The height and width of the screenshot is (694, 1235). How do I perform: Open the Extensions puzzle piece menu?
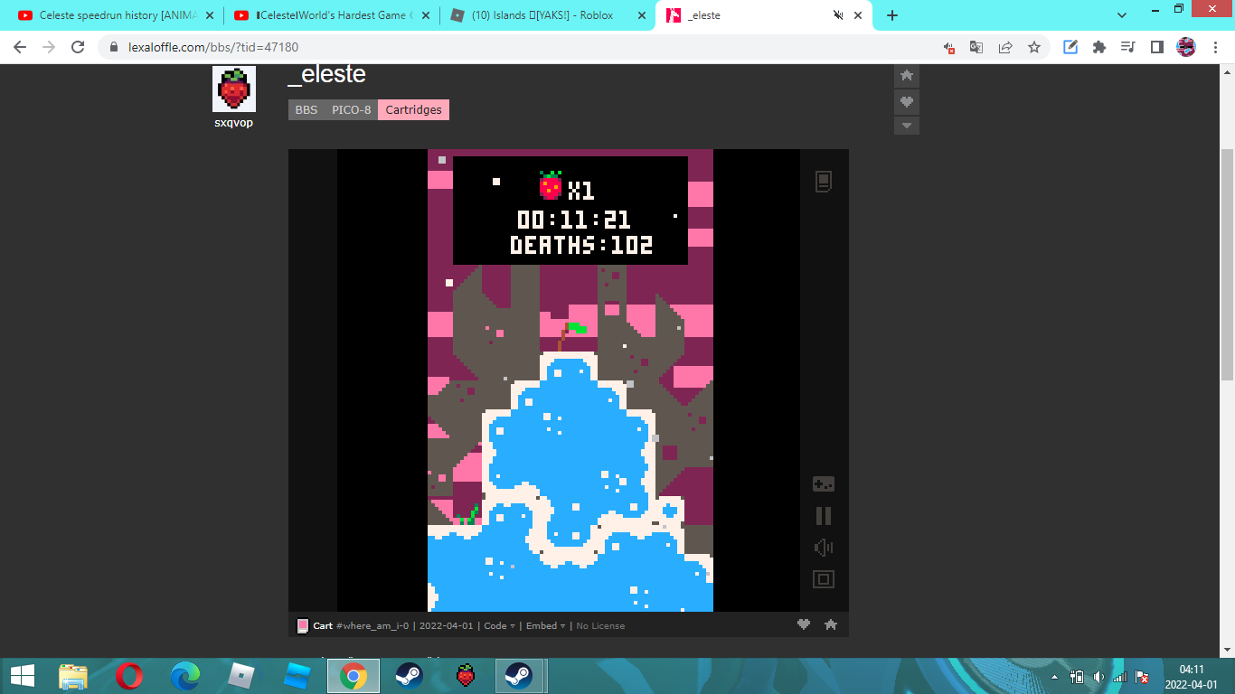tap(1099, 47)
